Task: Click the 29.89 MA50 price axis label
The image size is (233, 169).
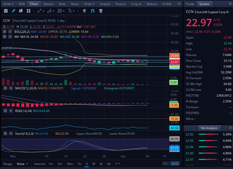Action: click(x=174, y=56)
